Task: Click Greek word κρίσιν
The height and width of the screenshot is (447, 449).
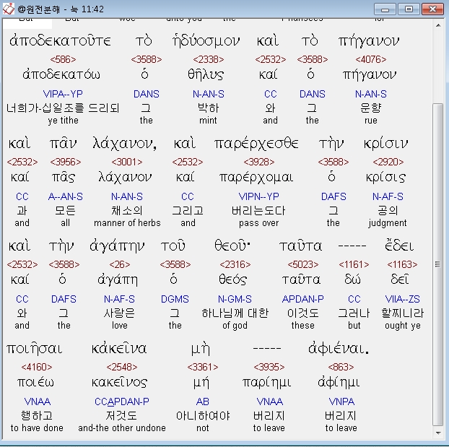Action: [385, 144]
